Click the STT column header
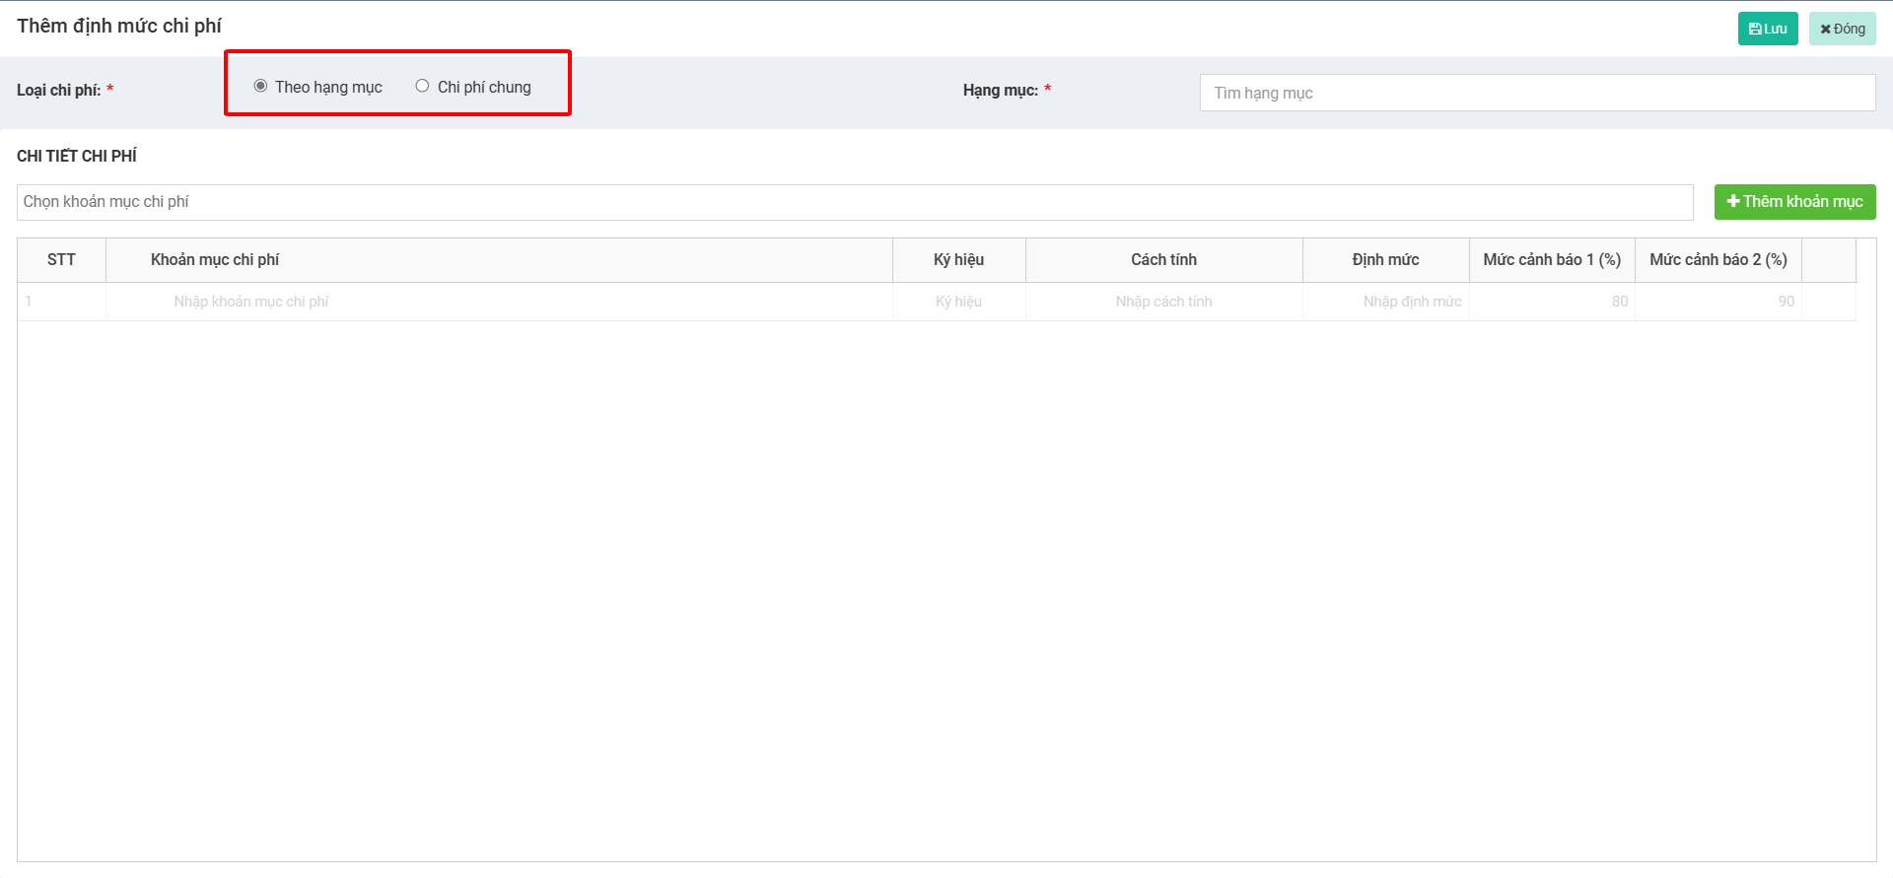 61,260
